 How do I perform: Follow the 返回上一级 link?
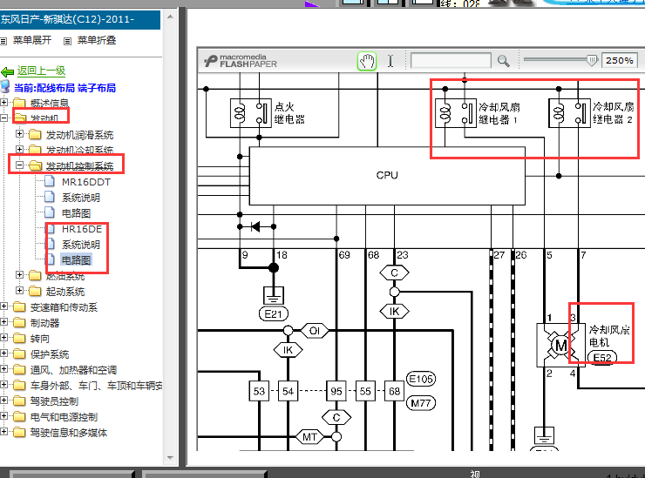(41, 71)
